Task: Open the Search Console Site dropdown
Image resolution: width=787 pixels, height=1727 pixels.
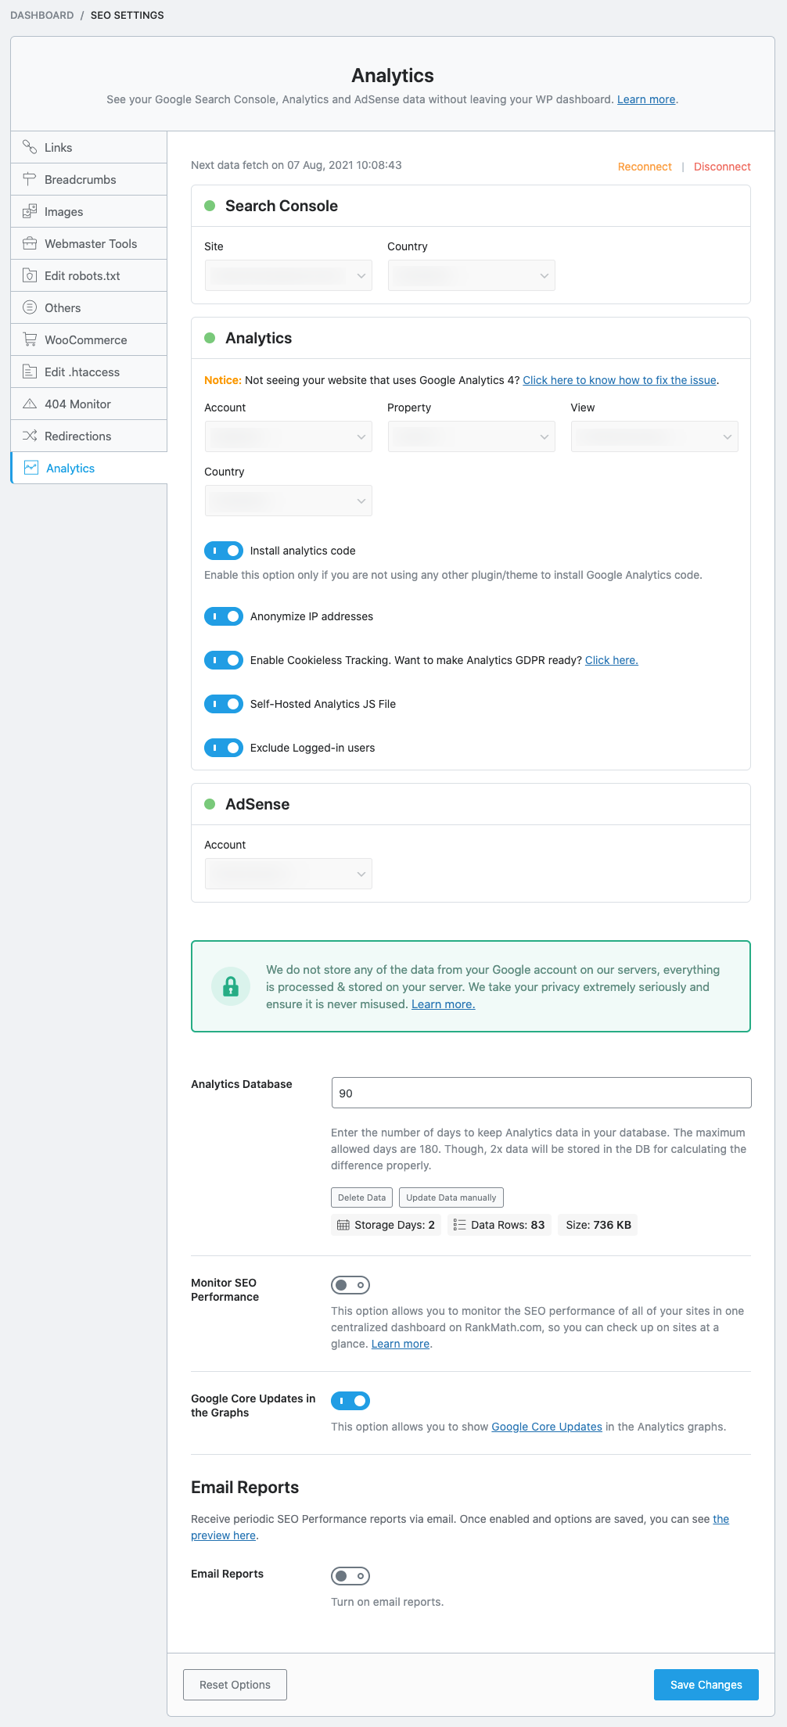Action: (288, 275)
